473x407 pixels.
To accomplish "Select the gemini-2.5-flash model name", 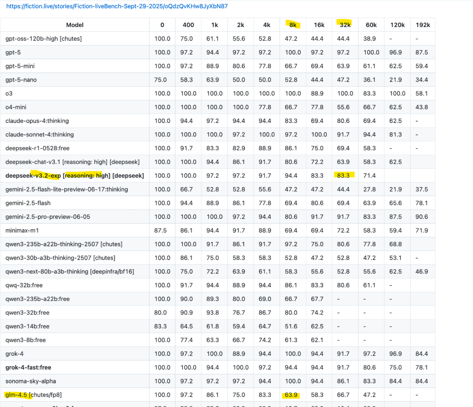I will pyautogui.click(x=28, y=203).
